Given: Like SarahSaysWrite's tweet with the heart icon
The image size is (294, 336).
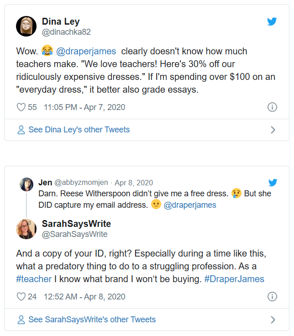Looking at the screenshot, I should click(21, 296).
